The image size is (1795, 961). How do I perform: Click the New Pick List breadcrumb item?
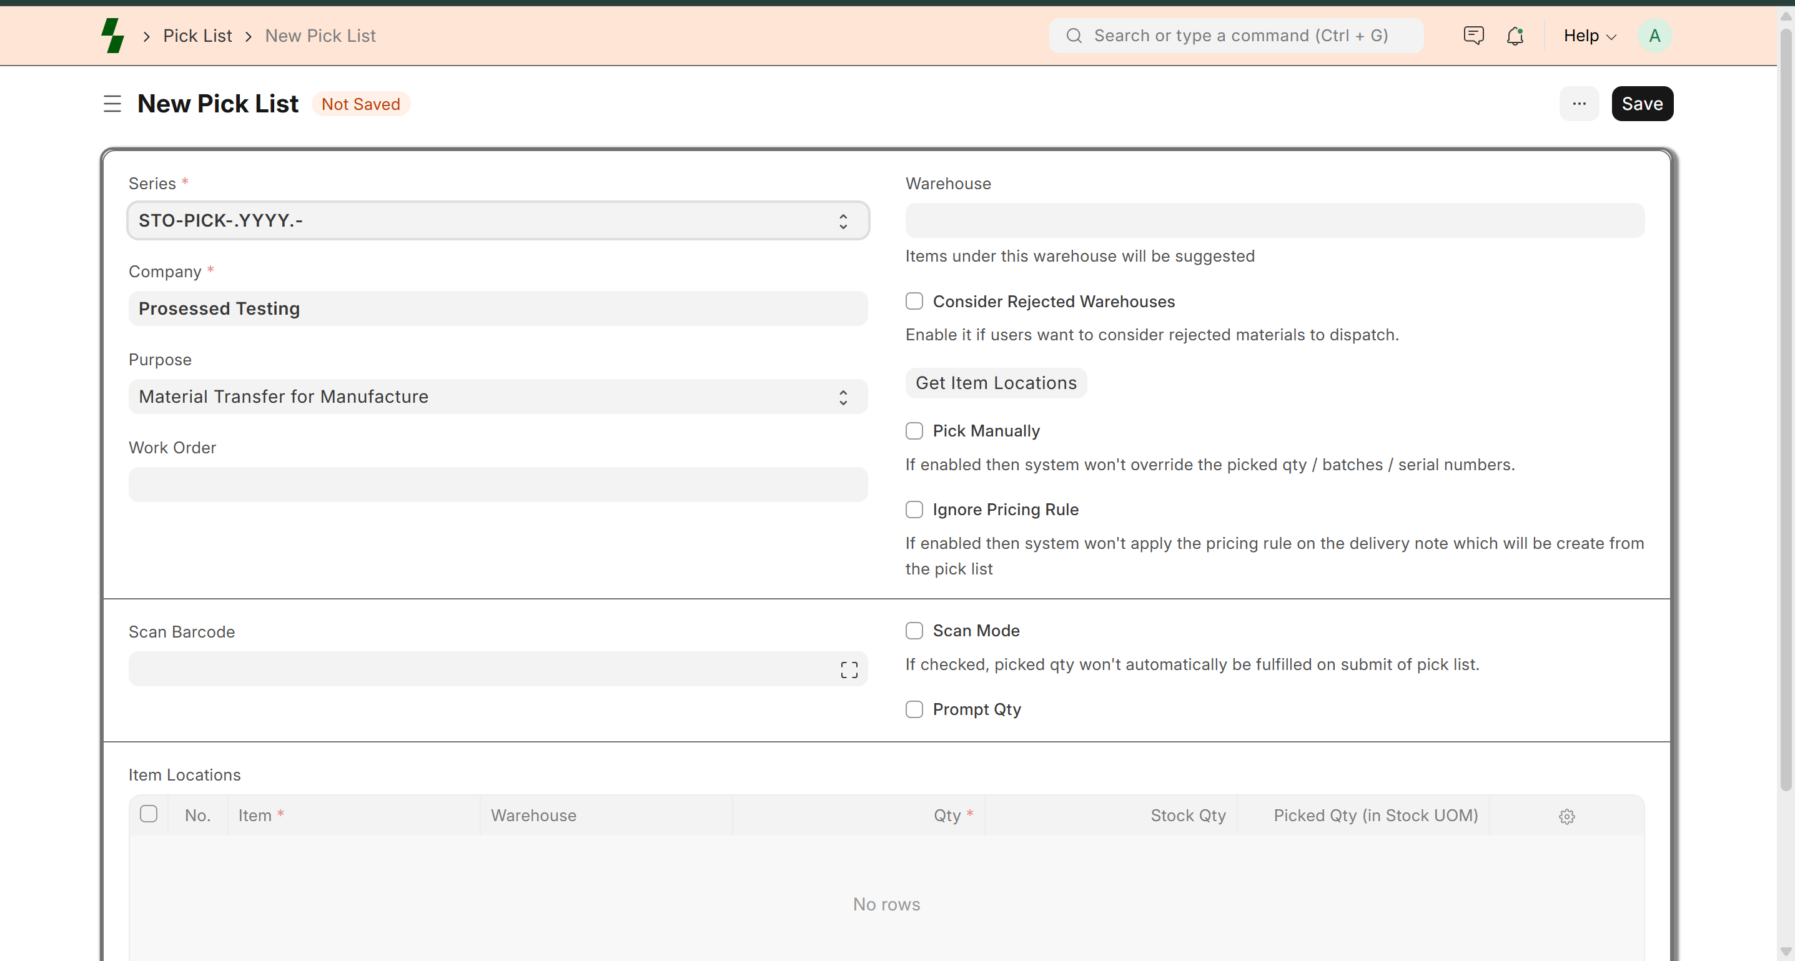coord(320,36)
